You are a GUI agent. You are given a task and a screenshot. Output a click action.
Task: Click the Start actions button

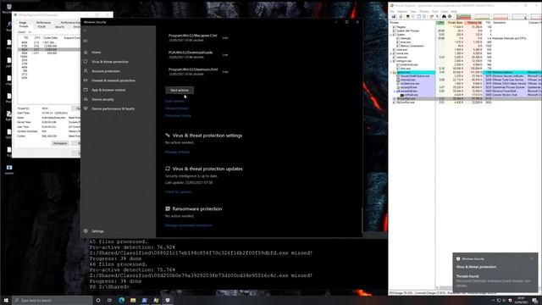pyautogui.click(x=180, y=91)
